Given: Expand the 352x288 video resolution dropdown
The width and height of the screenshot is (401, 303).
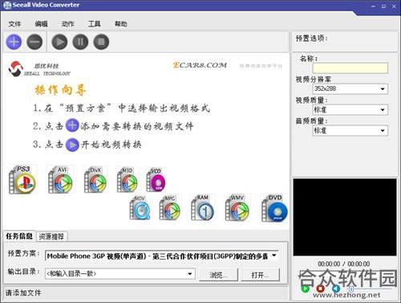Looking at the screenshot, I should click(350, 88).
